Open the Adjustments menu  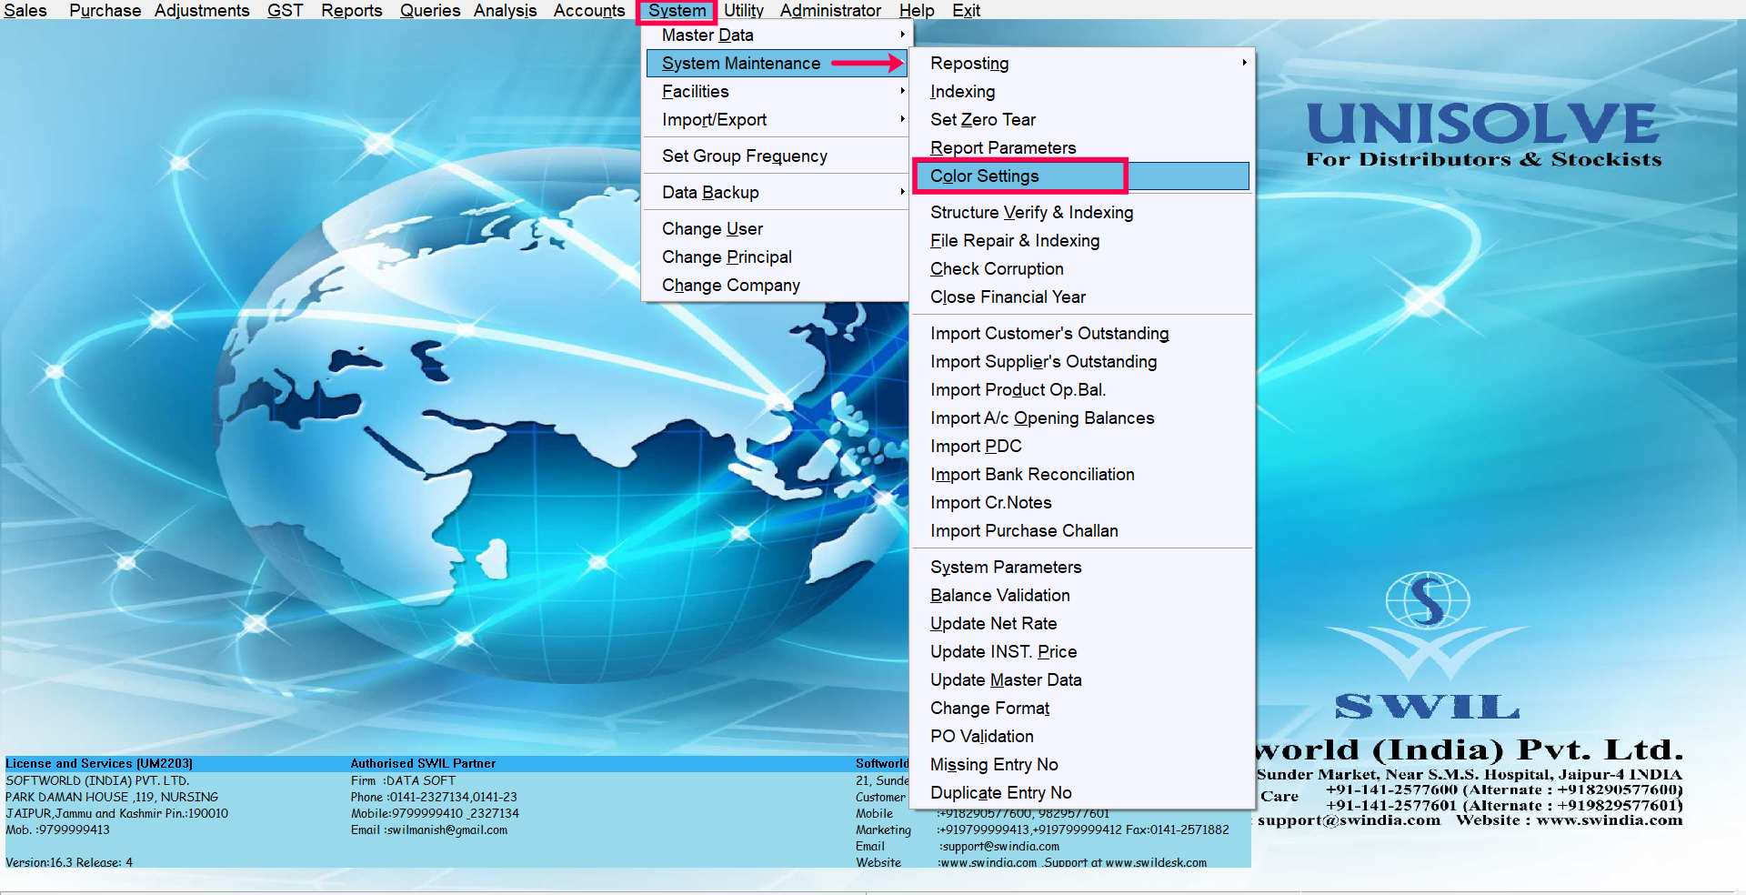(x=202, y=10)
